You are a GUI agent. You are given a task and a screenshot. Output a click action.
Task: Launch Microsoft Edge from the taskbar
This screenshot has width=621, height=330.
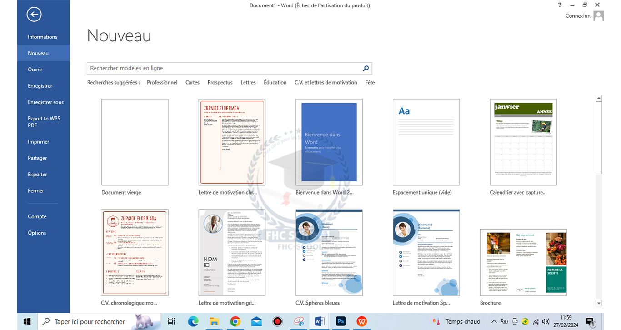coord(193,321)
